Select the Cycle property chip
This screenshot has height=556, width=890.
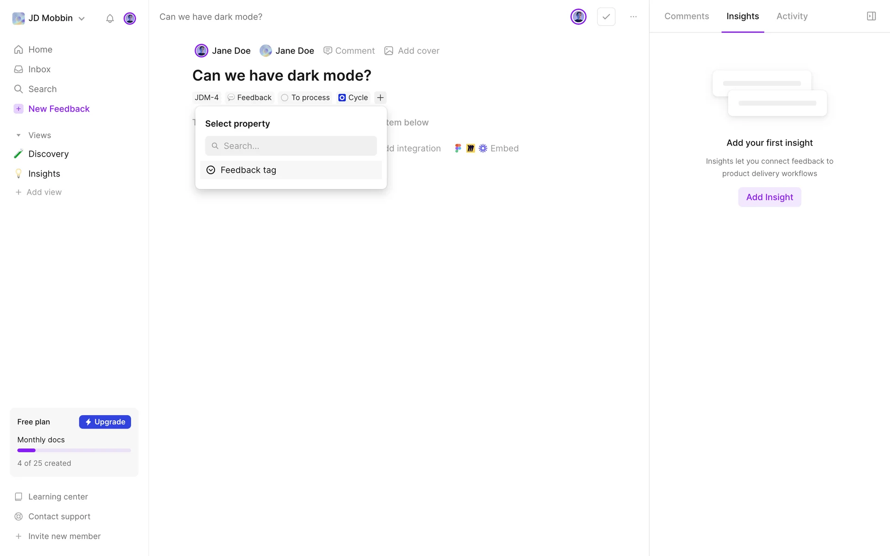(353, 98)
